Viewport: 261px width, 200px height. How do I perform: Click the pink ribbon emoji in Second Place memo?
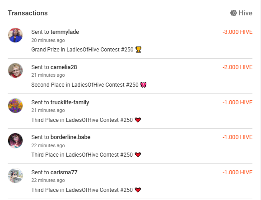(x=143, y=85)
